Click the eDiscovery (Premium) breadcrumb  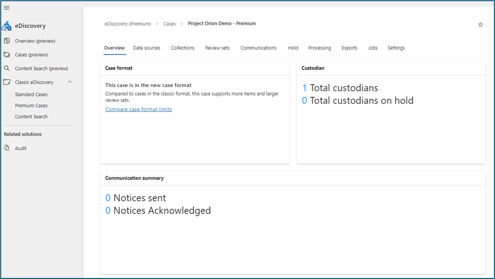pos(127,24)
